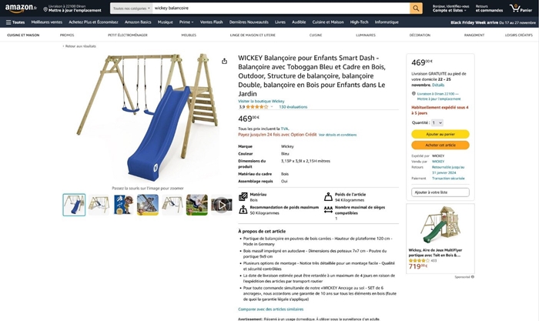Screen dimensions: 539x321
Task: Expand the star rating popover chevron
Action: click(272, 107)
